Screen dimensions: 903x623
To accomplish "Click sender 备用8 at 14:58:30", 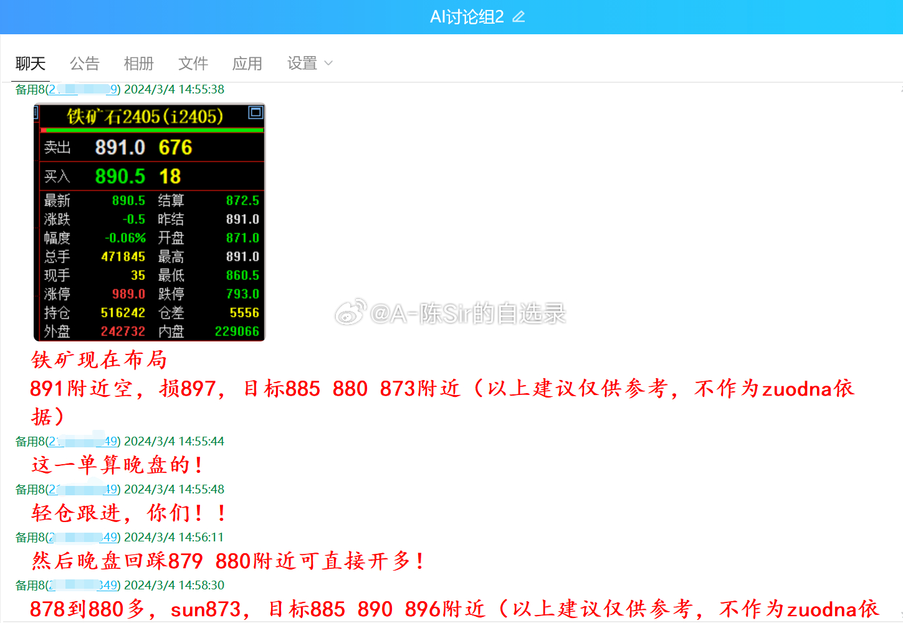I will point(30,585).
